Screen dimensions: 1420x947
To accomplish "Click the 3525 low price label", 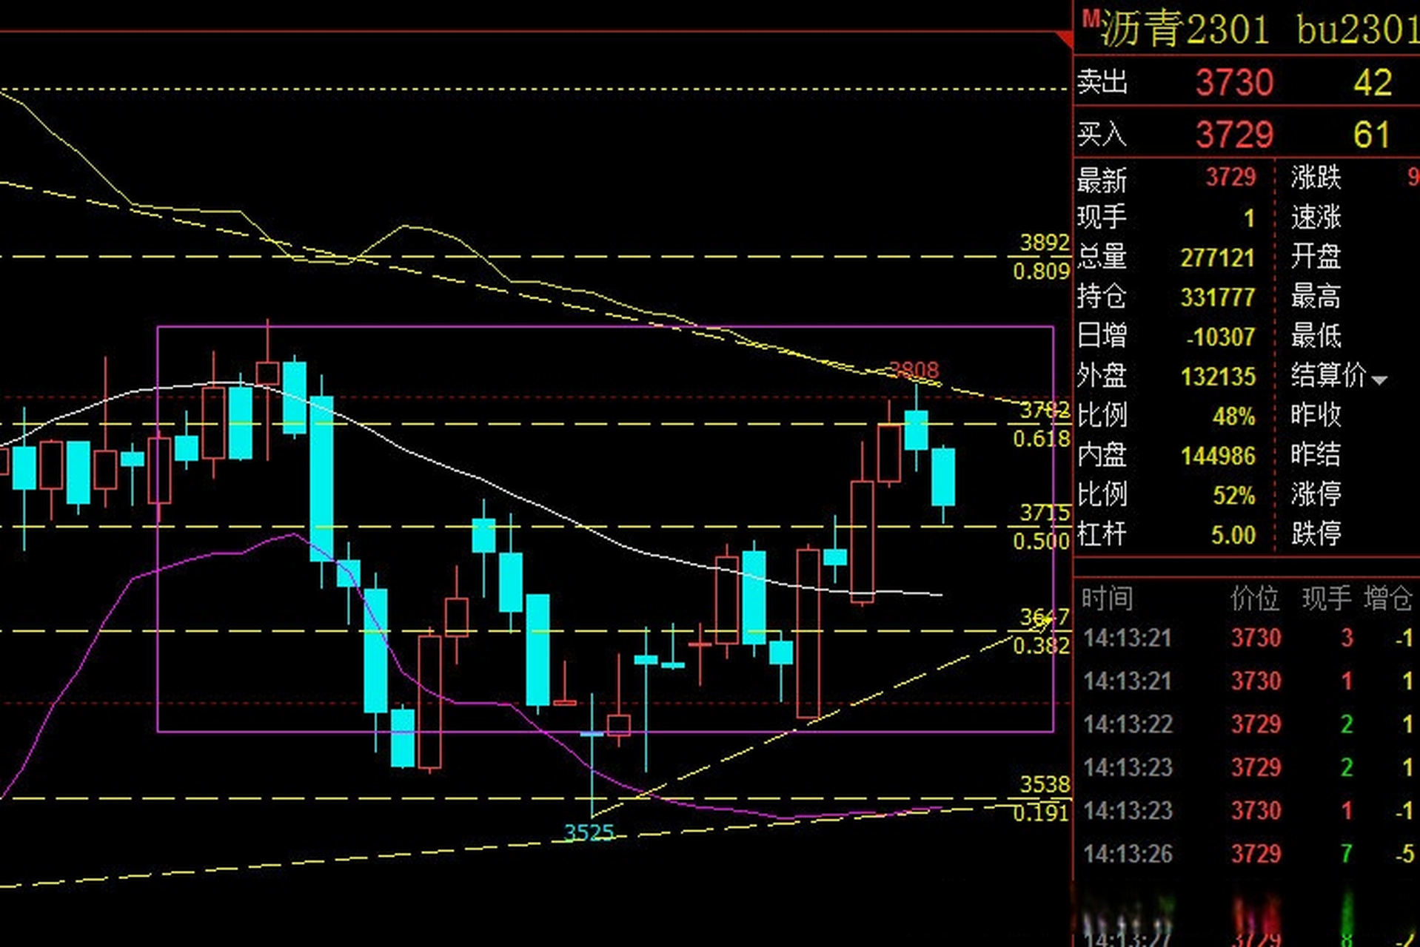I will click(x=589, y=833).
